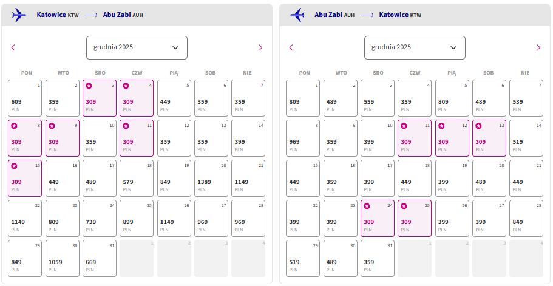Choose return December 31 for 359 PLN
Viewport: 553px width, 286px height.
(378, 259)
